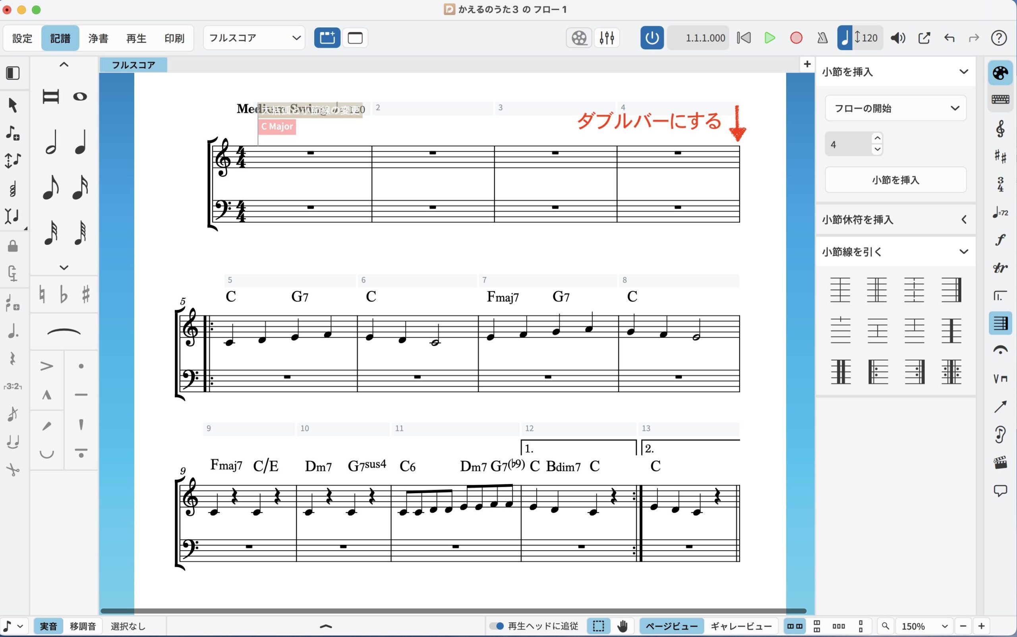This screenshot has width=1017, height=637.
Task: Toggle the follow-playhead switch (再生ヘッドに追従)
Action: (x=497, y=626)
